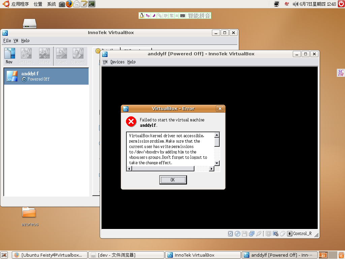The width and height of the screenshot is (345, 259).
Task: Open the notepad text editor launcher in the top panel
Action: (x=84, y=4)
